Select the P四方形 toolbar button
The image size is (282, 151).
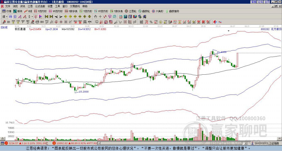coord(40,11)
